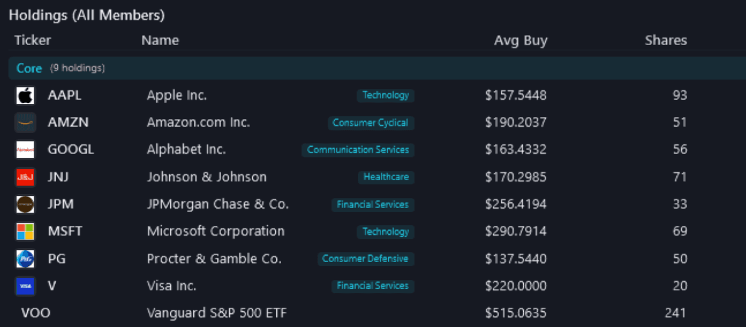This screenshot has height=327, width=746.
Task: Click the Procter & Gamble Co. name
Action: coord(214,259)
